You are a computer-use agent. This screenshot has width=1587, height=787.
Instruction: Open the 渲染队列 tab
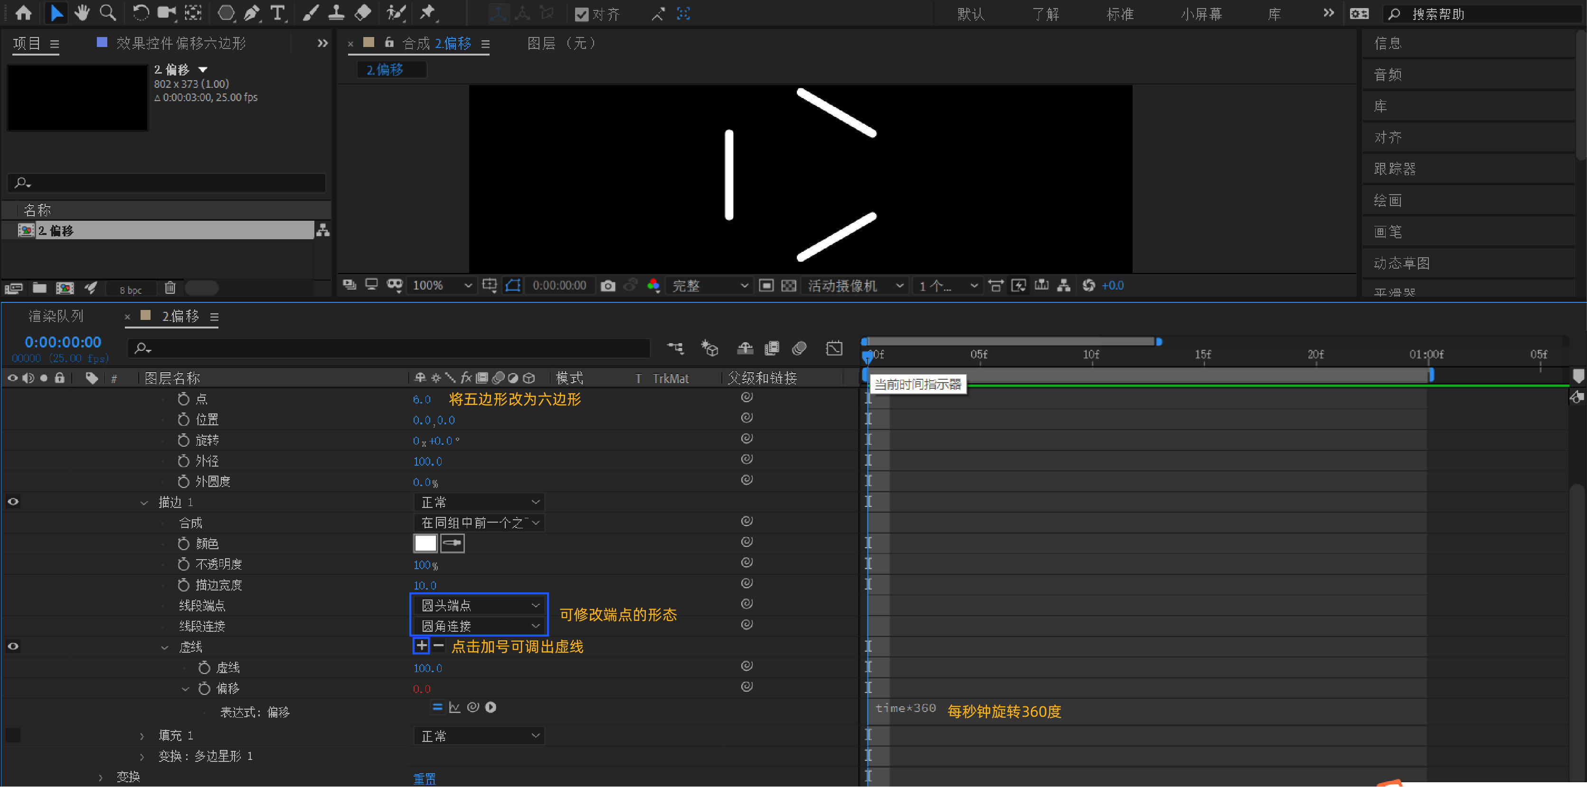pos(56,316)
